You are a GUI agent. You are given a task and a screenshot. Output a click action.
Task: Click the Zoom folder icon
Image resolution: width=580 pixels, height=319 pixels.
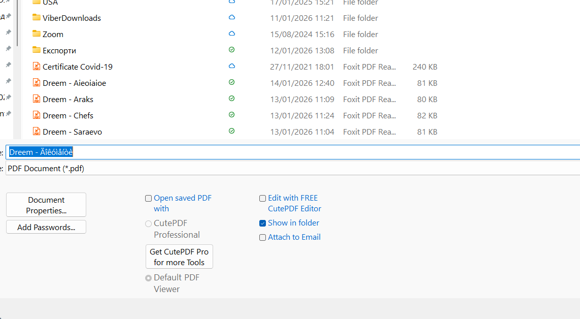(x=36, y=34)
